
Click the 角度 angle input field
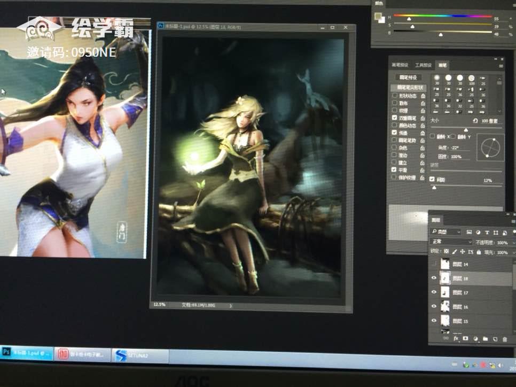tap(460, 148)
